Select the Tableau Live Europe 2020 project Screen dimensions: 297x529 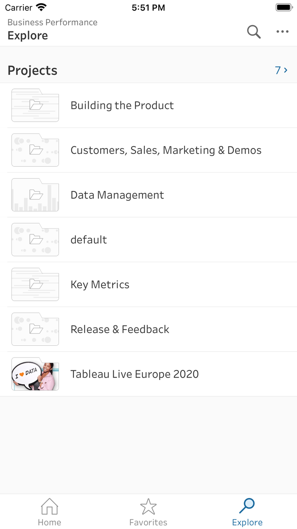point(134,374)
